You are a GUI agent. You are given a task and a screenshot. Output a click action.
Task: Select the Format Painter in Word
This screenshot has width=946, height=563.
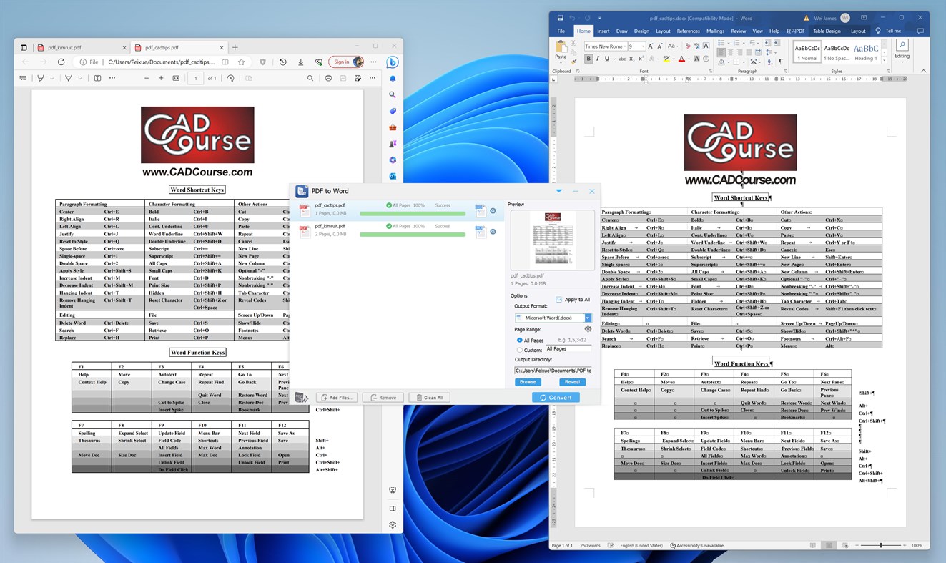(574, 62)
